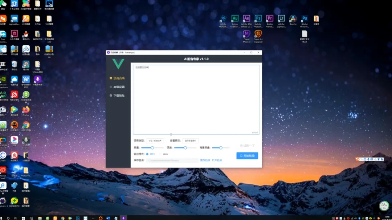Open DaVinci Resolve desktop shortcut
The width and height of the screenshot is (392, 220).
(x=293, y=20)
